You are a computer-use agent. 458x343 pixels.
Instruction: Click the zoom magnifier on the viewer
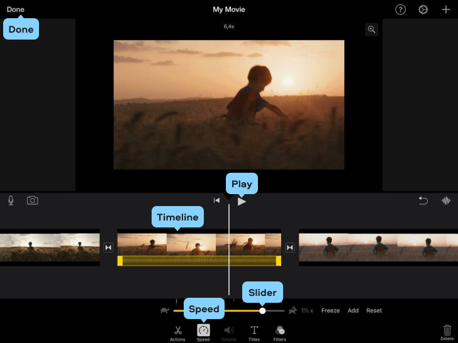(372, 30)
